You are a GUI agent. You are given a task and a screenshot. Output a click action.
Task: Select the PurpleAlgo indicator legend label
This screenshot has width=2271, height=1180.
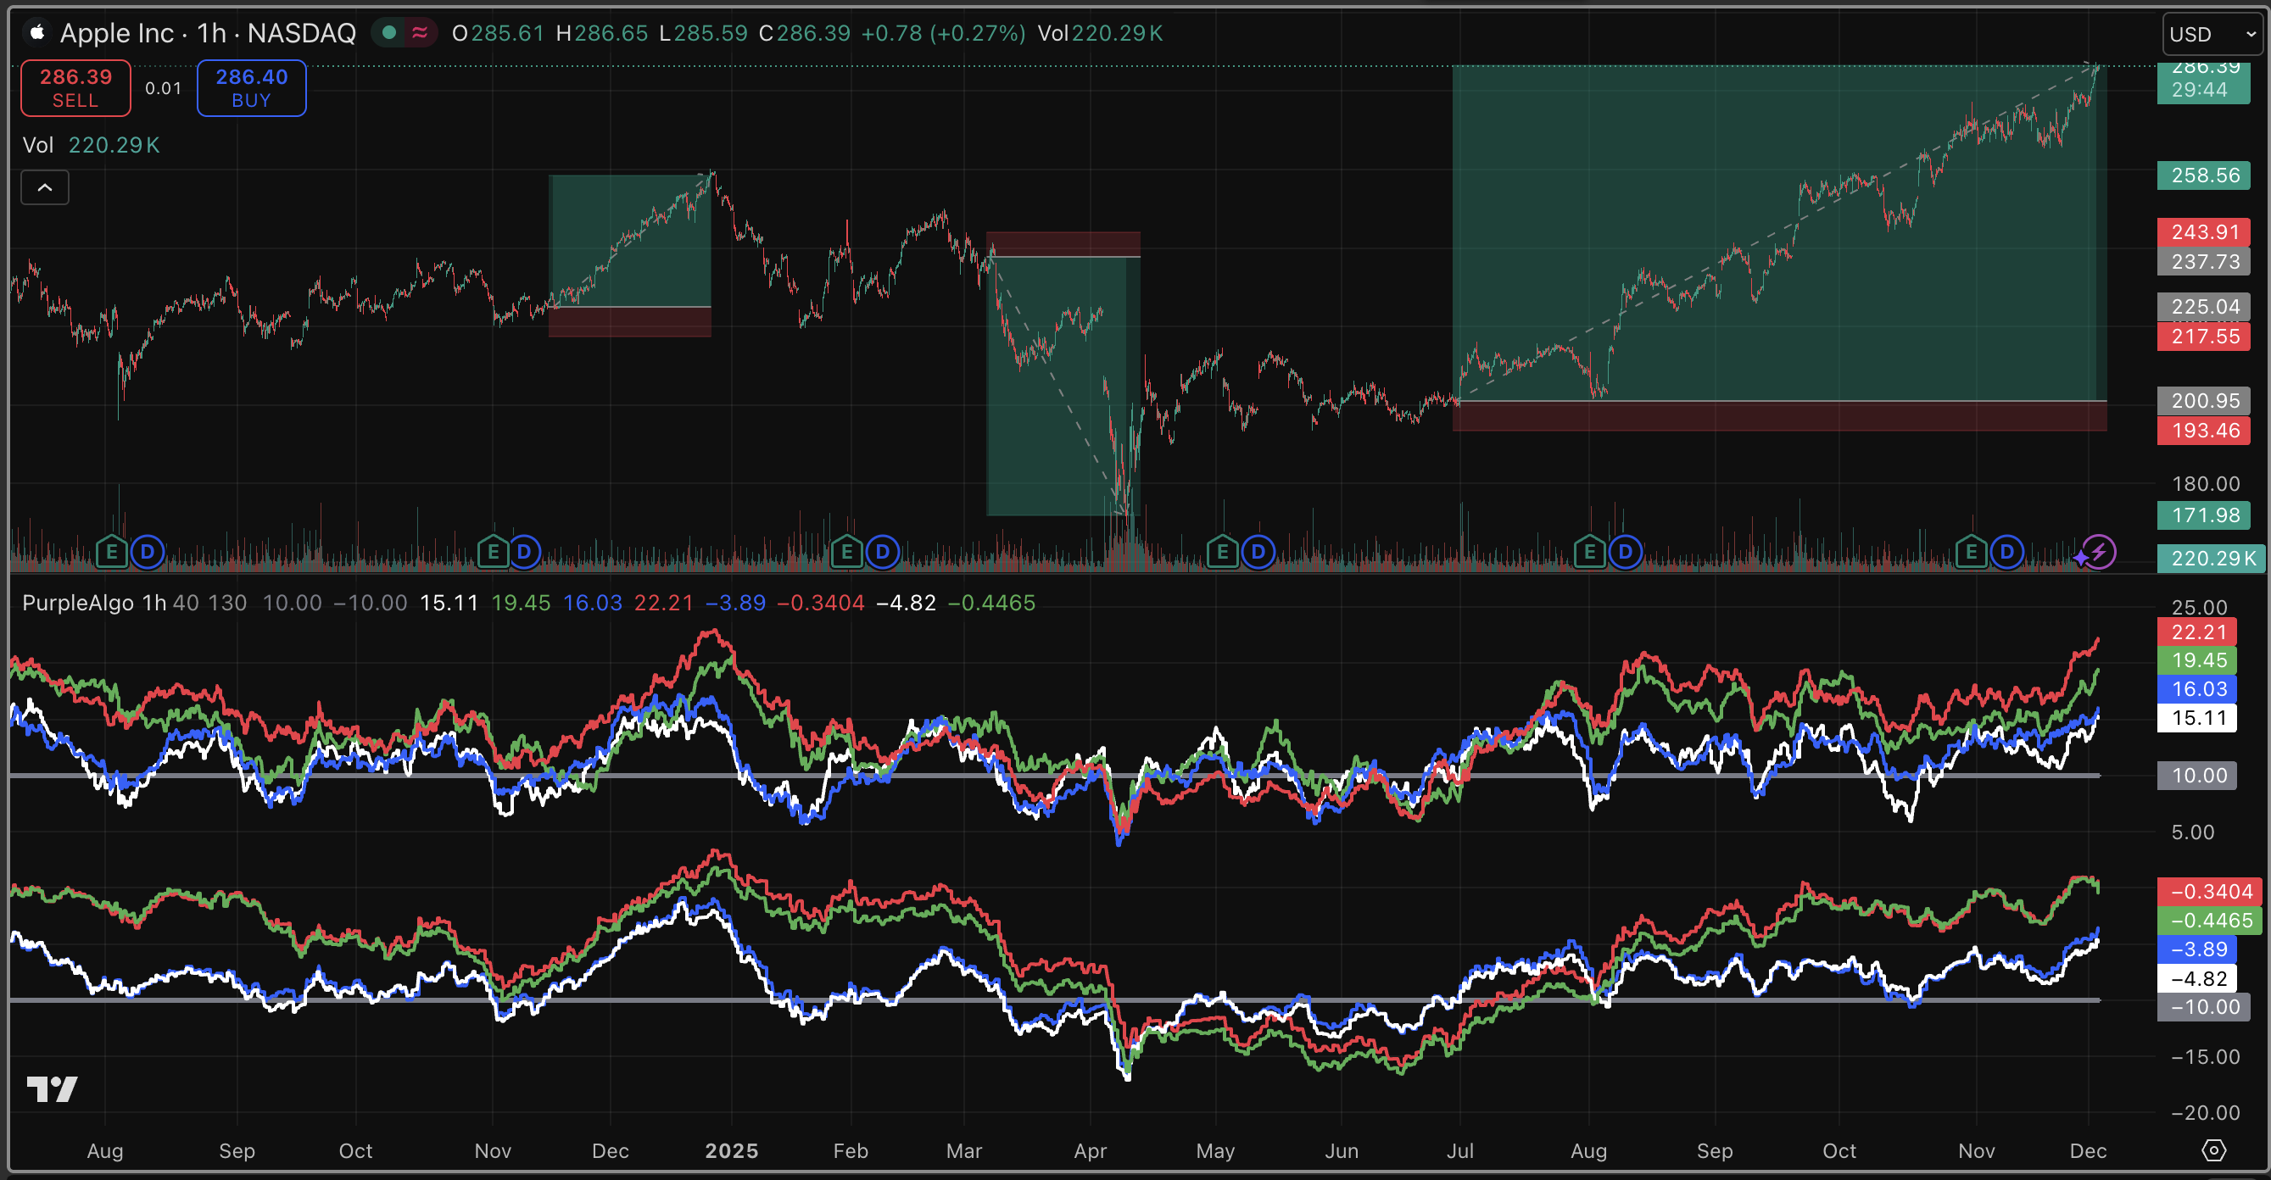coord(77,603)
